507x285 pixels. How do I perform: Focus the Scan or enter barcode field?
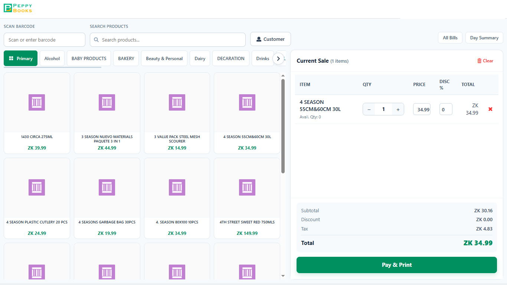click(x=45, y=40)
